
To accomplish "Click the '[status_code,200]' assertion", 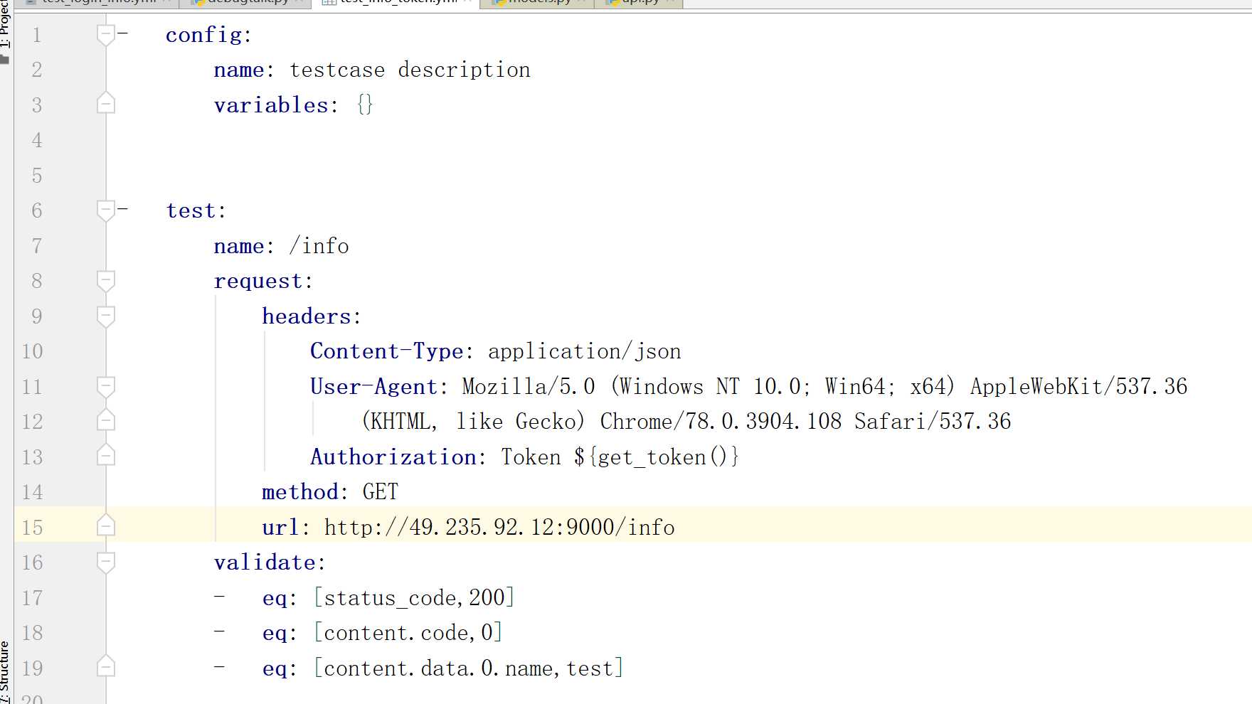I will point(414,597).
